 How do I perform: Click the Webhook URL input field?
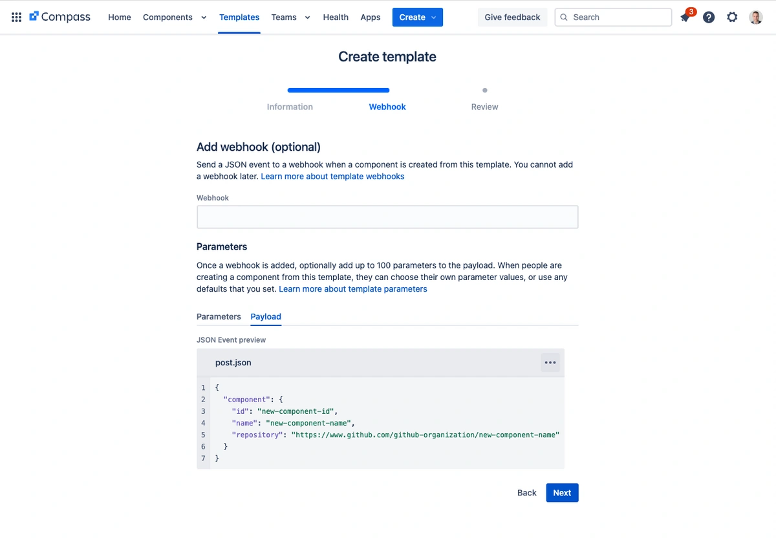pyautogui.click(x=387, y=217)
